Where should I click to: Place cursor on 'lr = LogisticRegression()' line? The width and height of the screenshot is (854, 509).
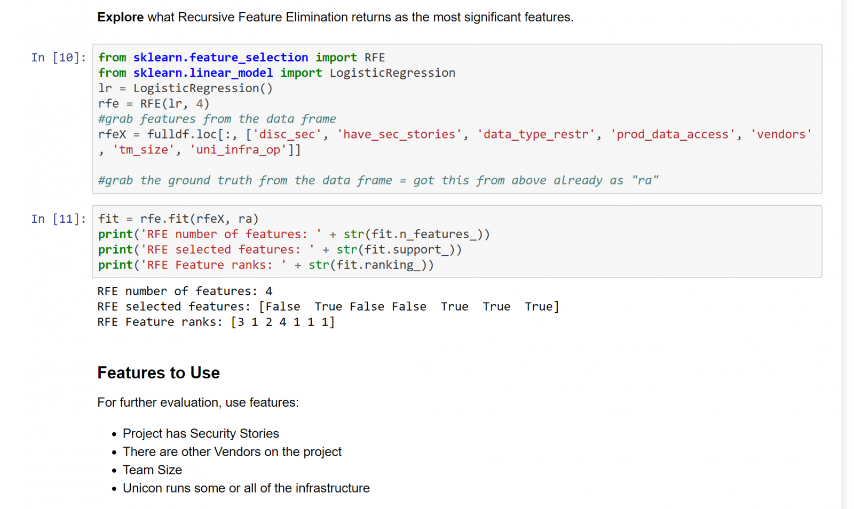point(185,88)
